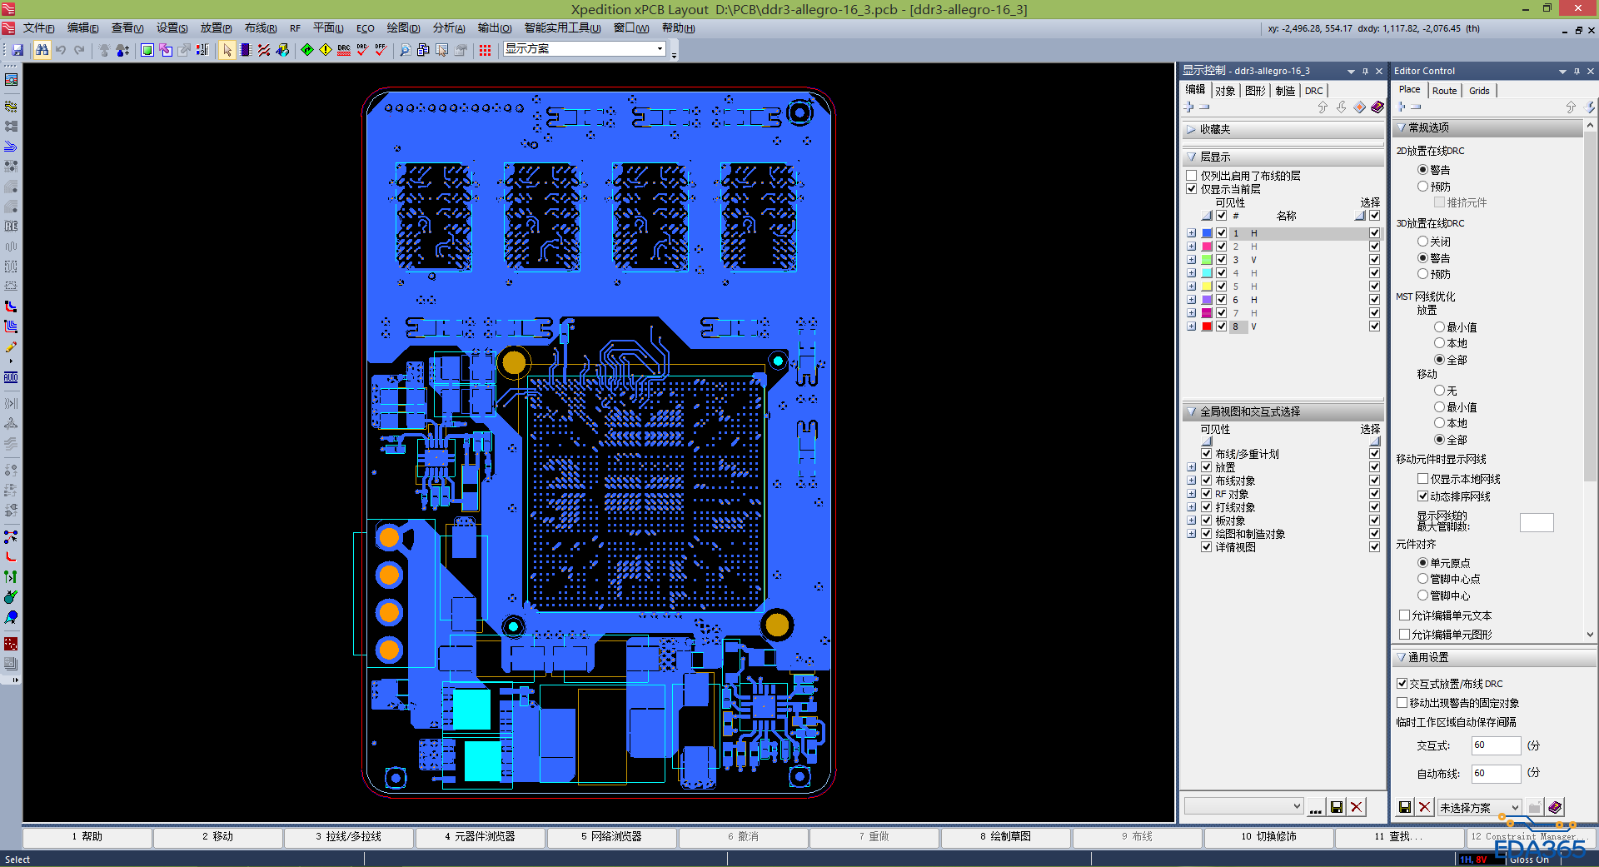The width and height of the screenshot is (1599, 867).
Task: Click the green square icon in toolbar
Action: (x=147, y=50)
